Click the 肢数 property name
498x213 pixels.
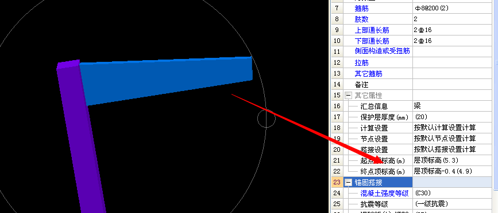361,19
